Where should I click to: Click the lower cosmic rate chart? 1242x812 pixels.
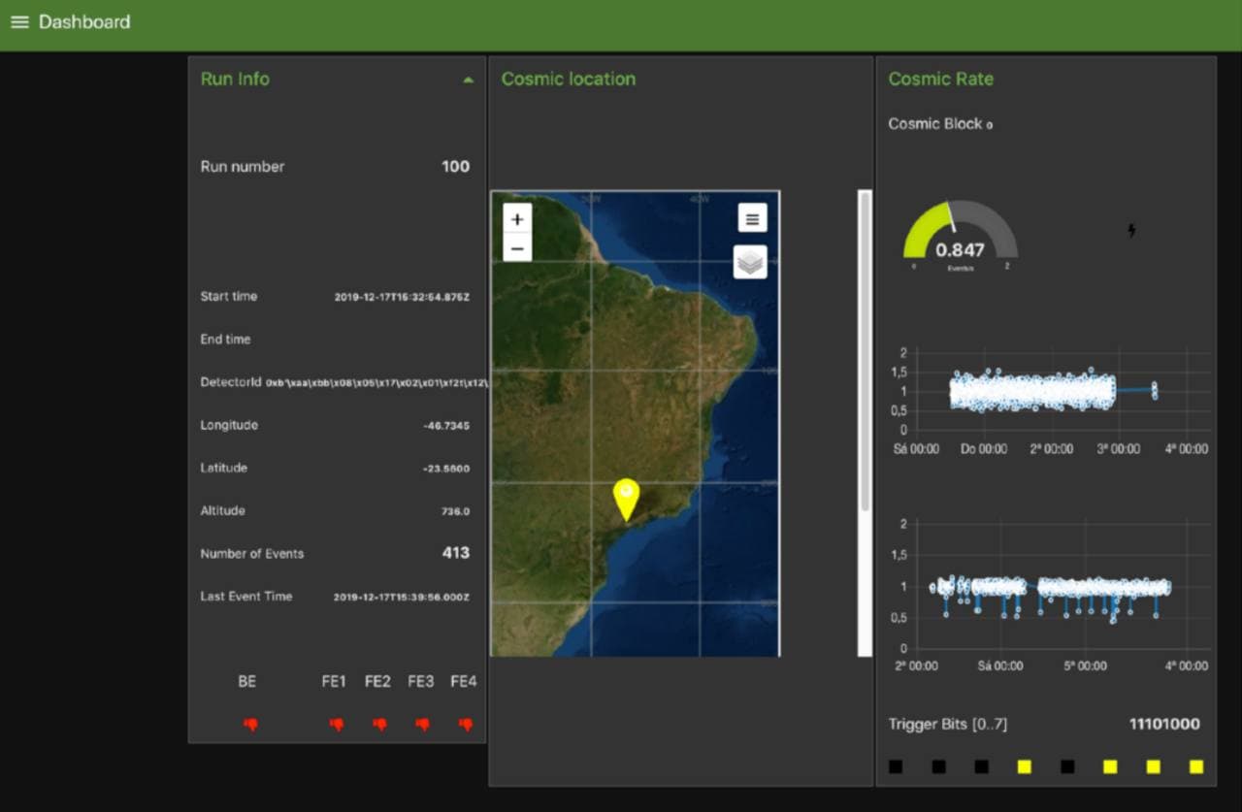[1053, 594]
